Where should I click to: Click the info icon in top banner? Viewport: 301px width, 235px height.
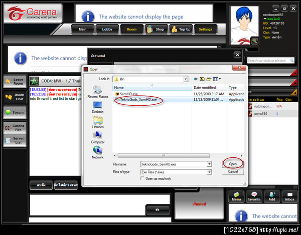click(x=88, y=17)
